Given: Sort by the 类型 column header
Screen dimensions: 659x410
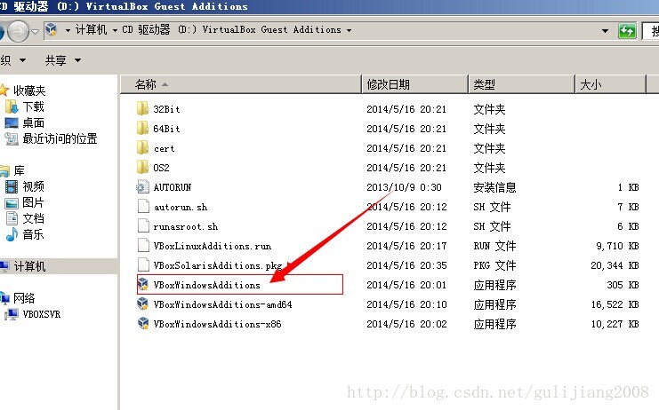Looking at the screenshot, I should (x=521, y=84).
